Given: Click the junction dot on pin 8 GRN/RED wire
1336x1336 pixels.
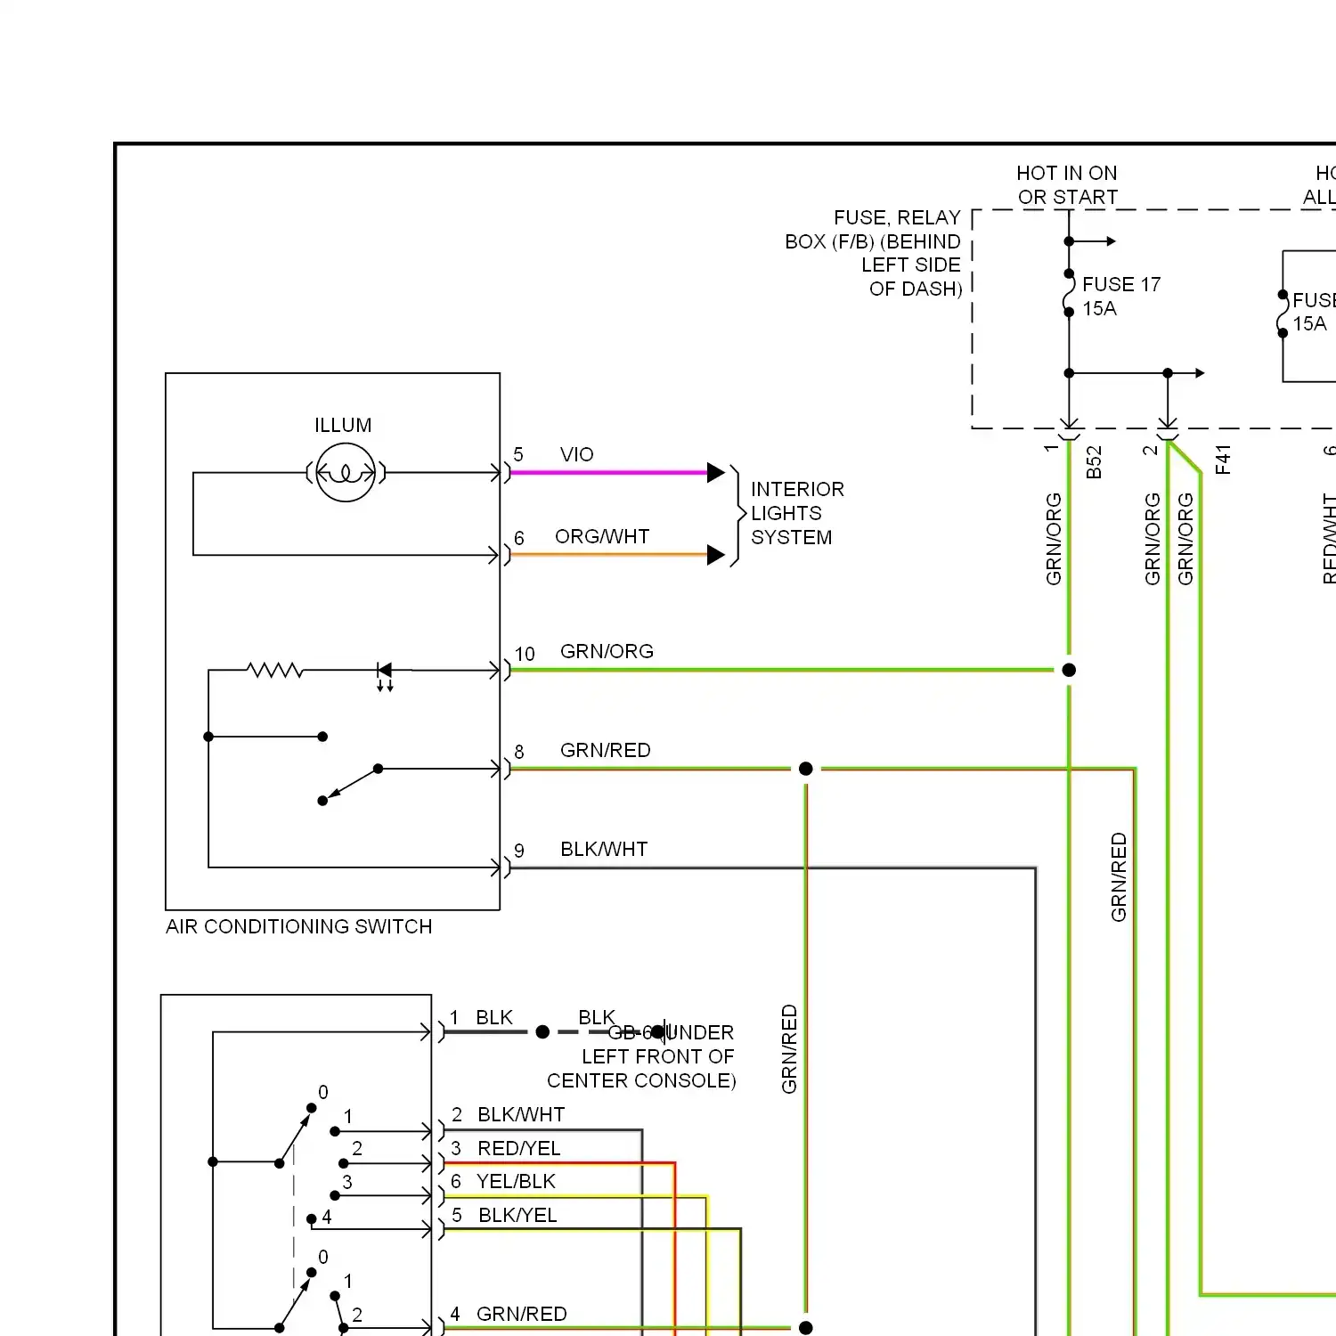Looking at the screenshot, I should coord(806,769).
